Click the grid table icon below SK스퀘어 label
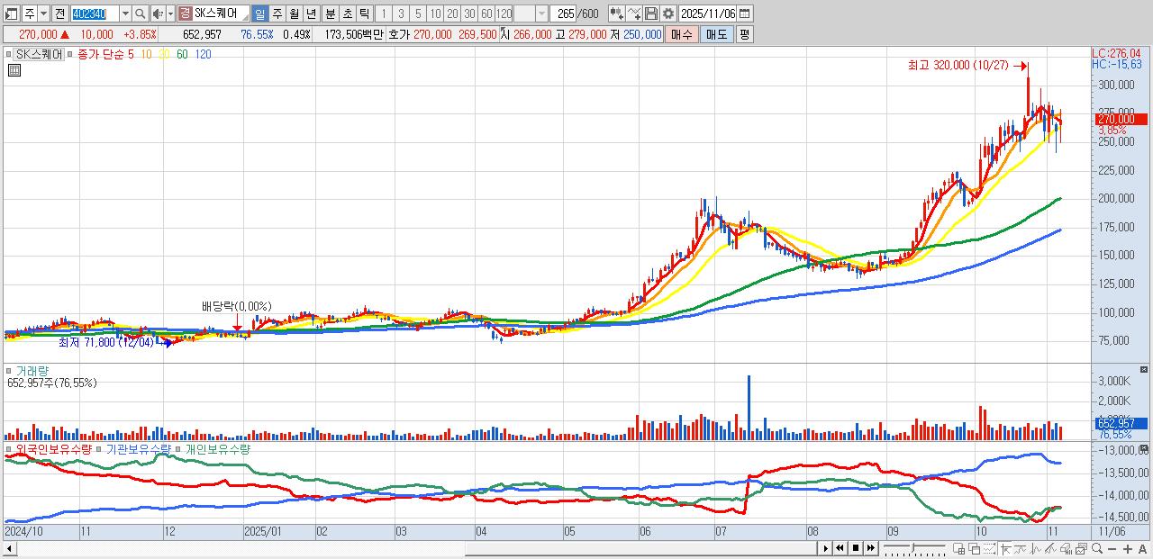This screenshot has height=559, width=1153. pos(14,70)
